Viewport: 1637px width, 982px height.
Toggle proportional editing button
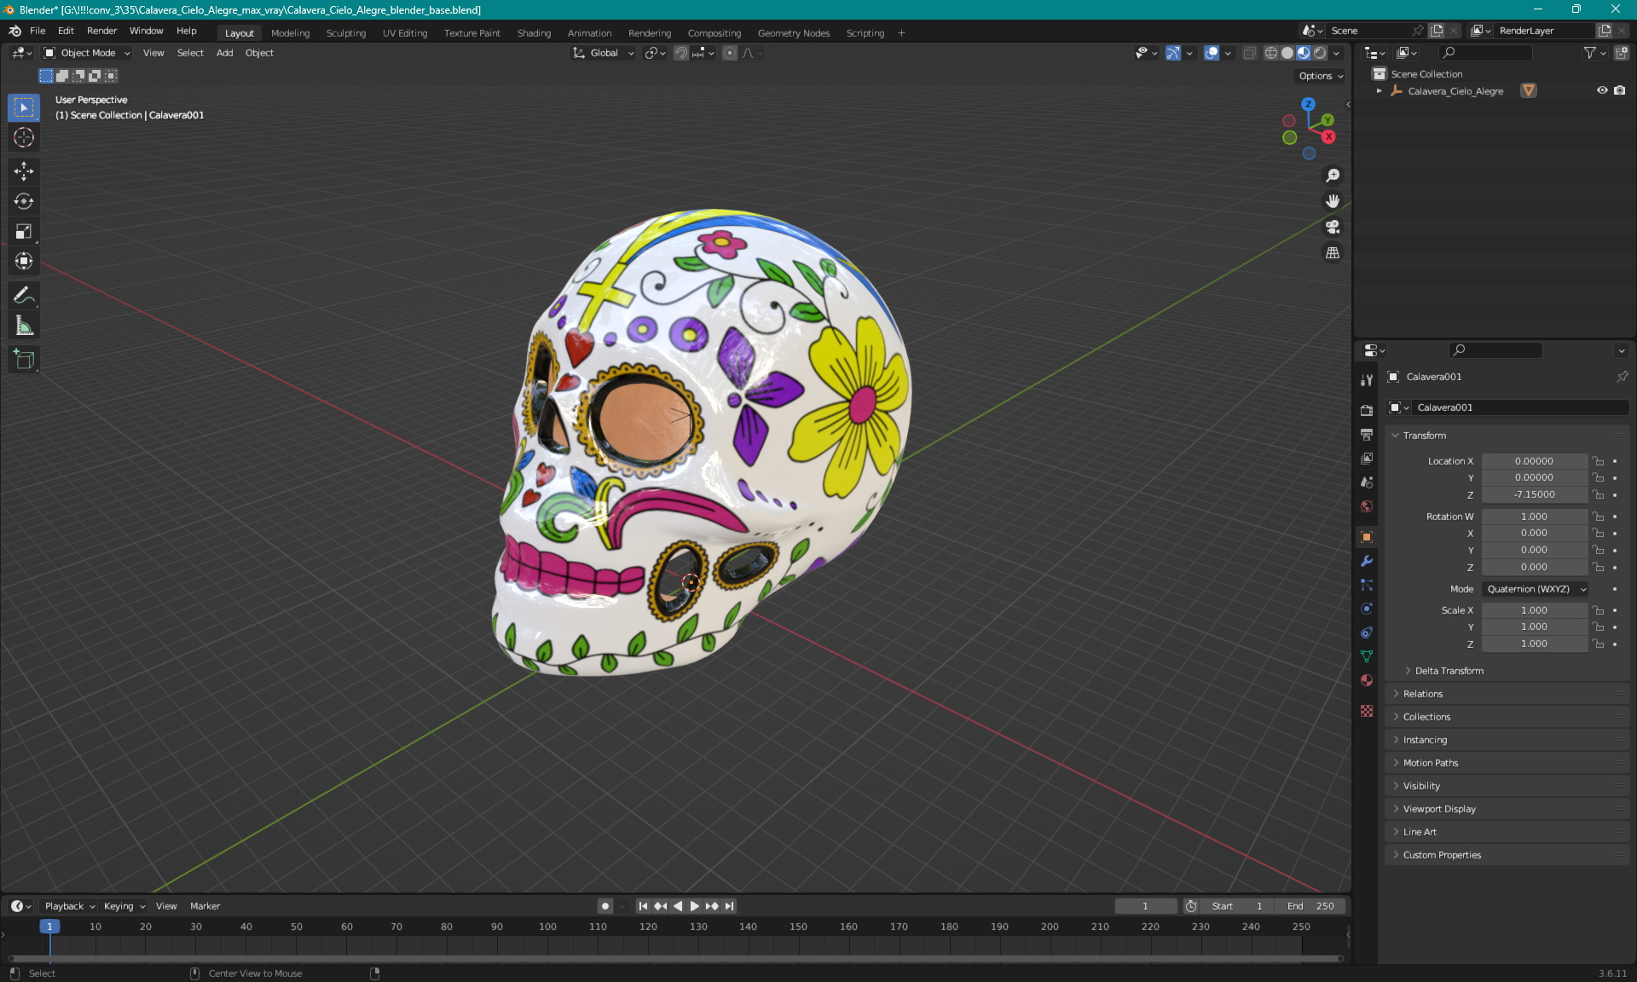tap(730, 53)
